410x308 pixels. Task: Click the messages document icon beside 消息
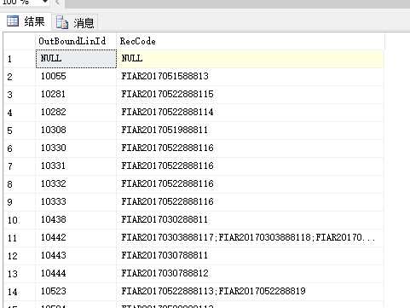click(62, 22)
